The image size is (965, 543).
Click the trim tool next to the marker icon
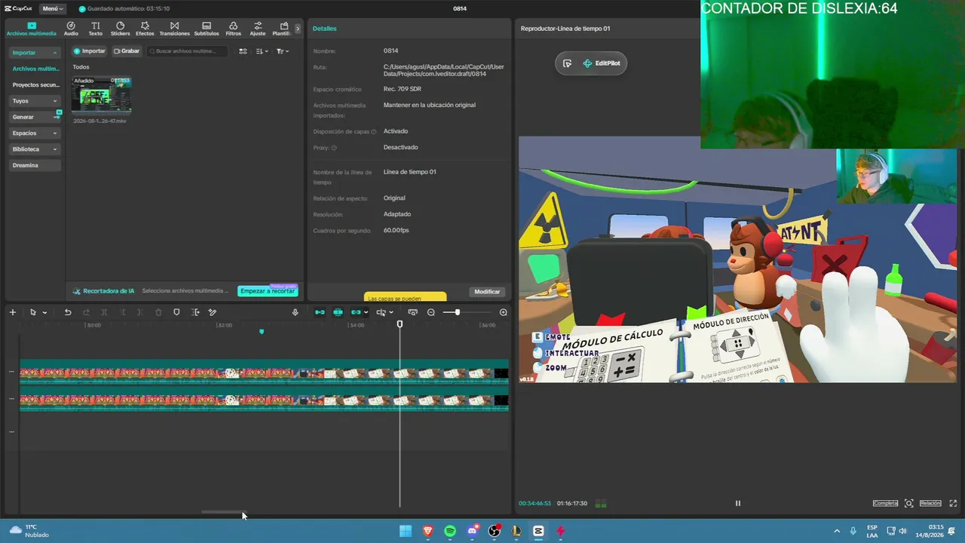coord(195,312)
